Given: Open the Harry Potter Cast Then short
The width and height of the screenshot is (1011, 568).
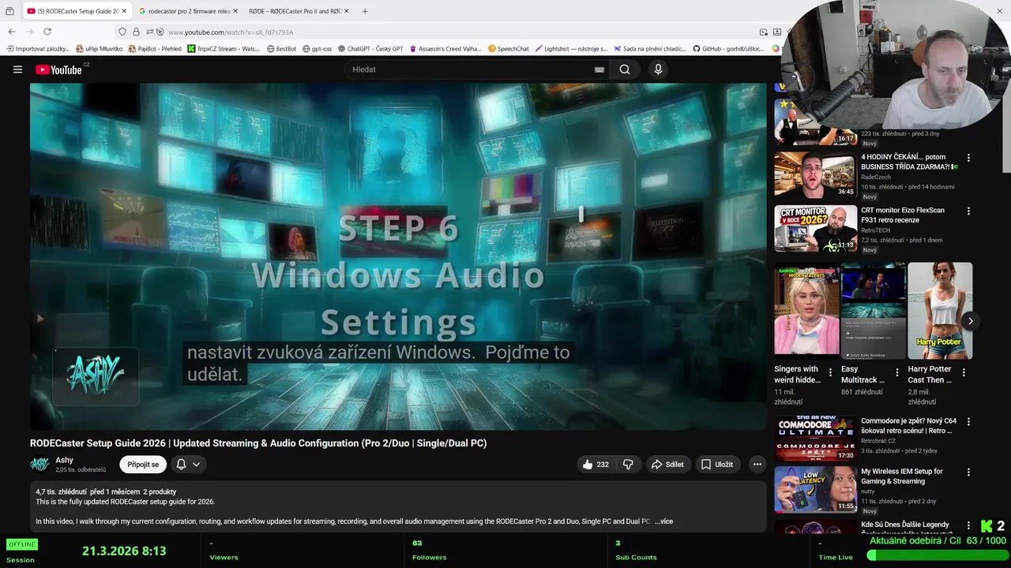Looking at the screenshot, I should coord(940,309).
